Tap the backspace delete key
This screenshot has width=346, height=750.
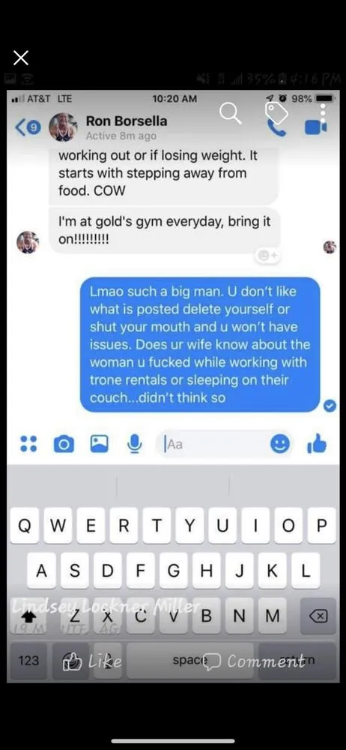318,617
